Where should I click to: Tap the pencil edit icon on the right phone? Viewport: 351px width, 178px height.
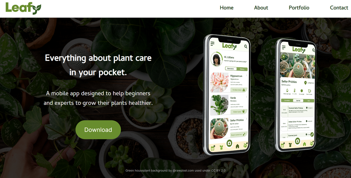point(312,134)
